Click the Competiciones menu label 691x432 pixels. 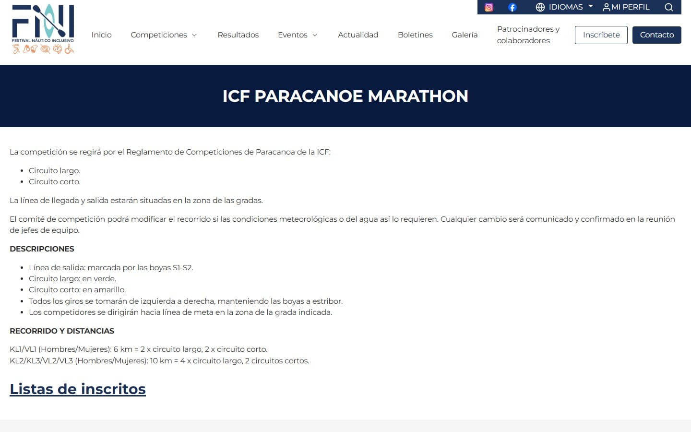159,35
